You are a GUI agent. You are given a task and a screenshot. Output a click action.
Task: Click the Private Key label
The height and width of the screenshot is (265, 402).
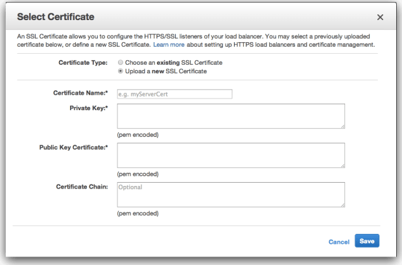(89, 108)
